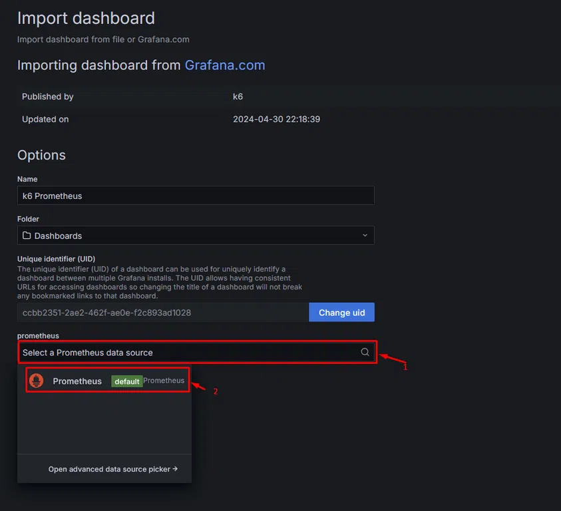
Task: Open the Grafana.com link
Action: pos(225,65)
